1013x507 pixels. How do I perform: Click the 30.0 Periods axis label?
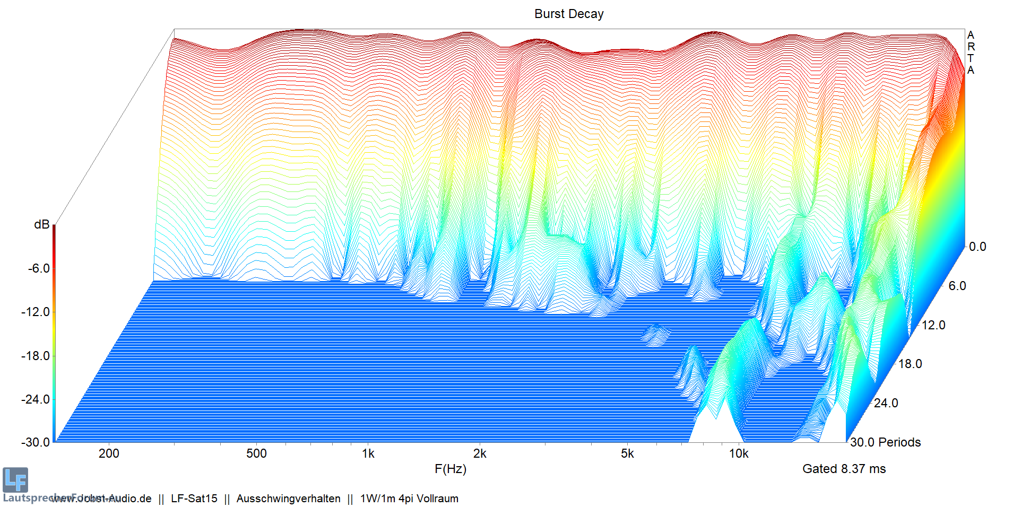[x=885, y=442]
